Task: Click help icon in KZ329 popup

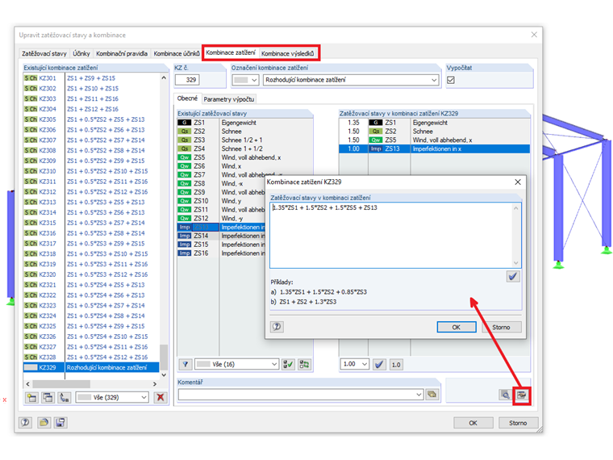Action: point(277,327)
